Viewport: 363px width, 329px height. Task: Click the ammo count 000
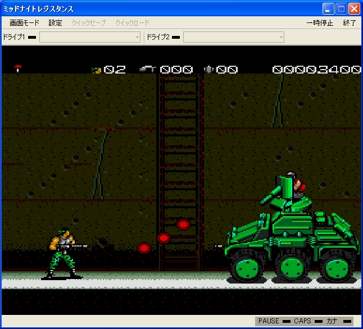(x=176, y=70)
